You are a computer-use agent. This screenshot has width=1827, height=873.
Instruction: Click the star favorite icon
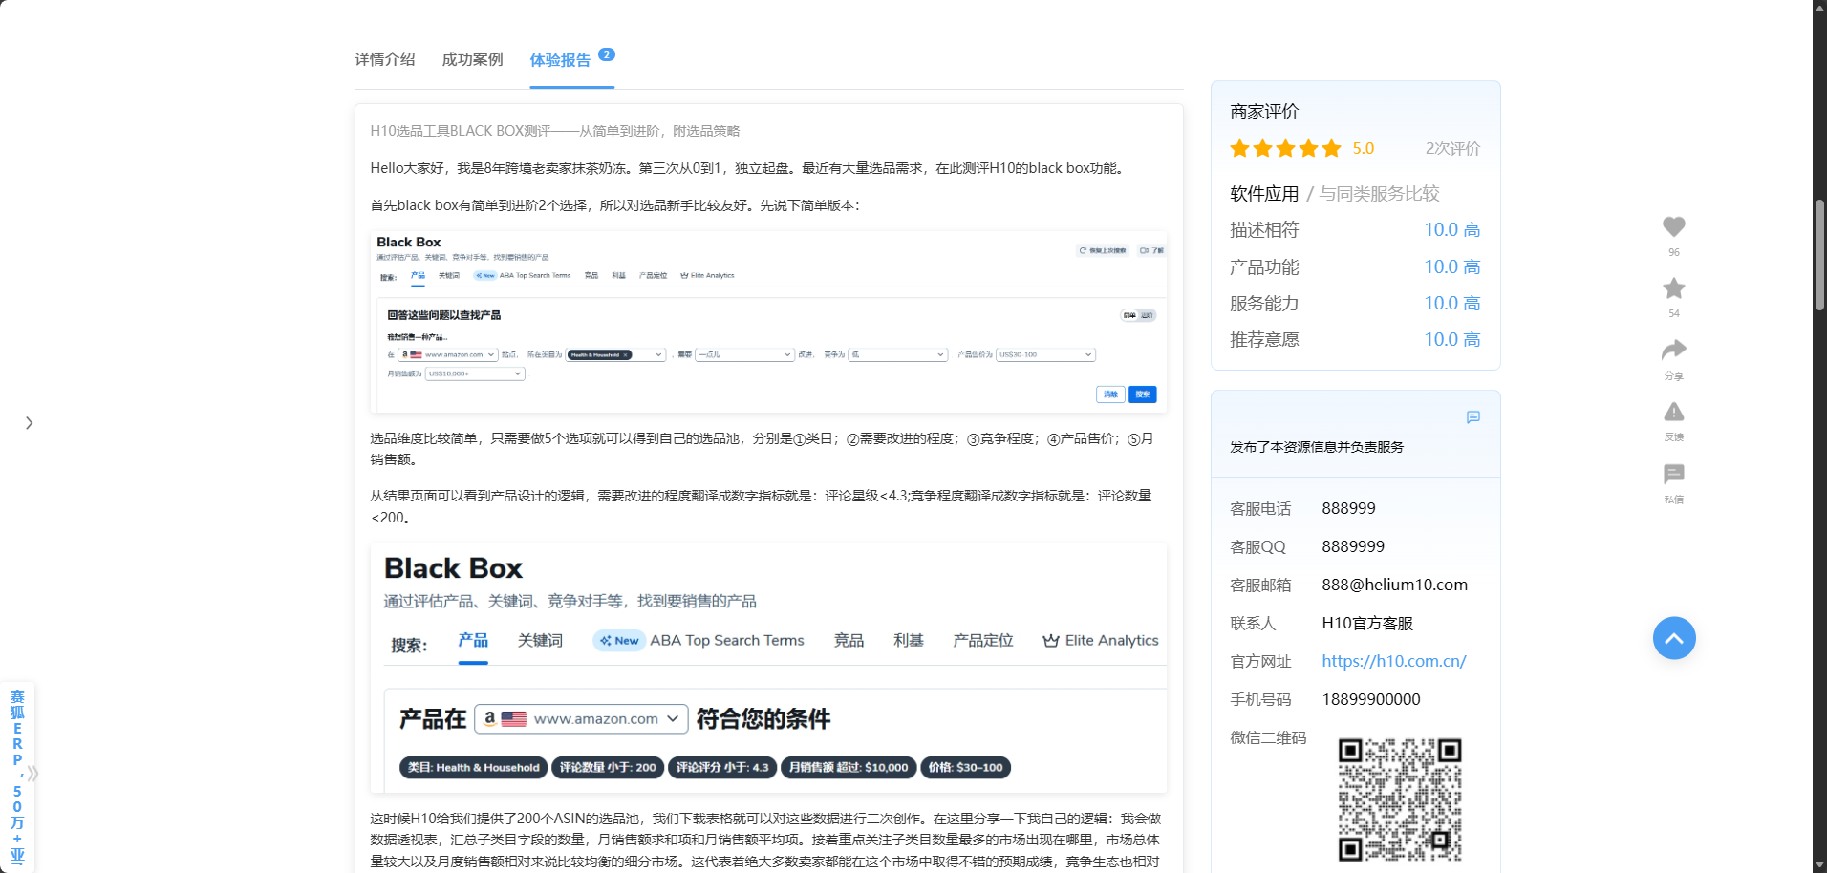(x=1673, y=288)
